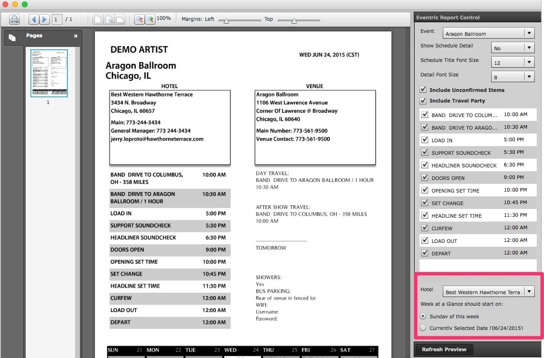Open the Hotel dropdown

click(488, 292)
